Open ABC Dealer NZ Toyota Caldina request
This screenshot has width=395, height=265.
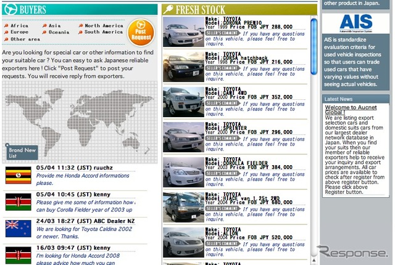84,232
